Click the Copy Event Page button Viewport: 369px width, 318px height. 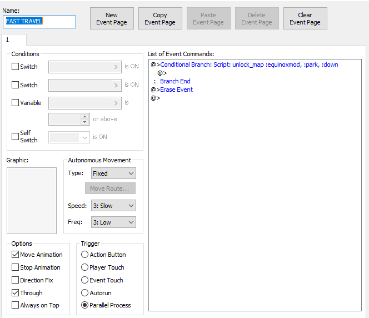click(x=160, y=18)
